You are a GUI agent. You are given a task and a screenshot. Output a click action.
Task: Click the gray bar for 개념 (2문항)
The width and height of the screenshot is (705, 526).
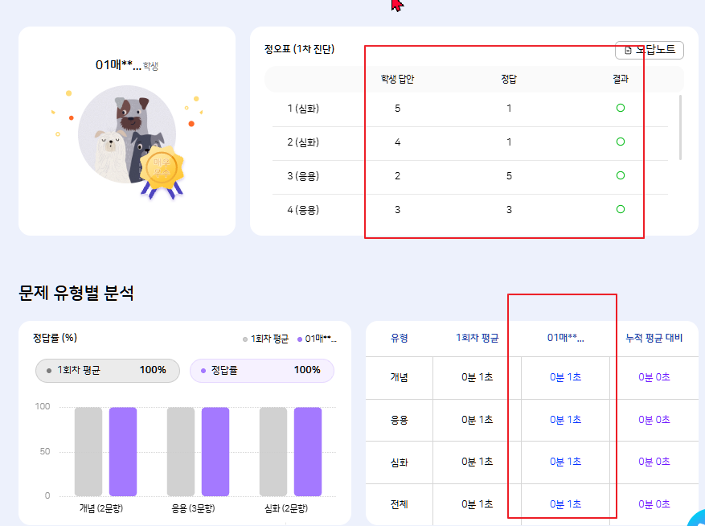coord(88,451)
